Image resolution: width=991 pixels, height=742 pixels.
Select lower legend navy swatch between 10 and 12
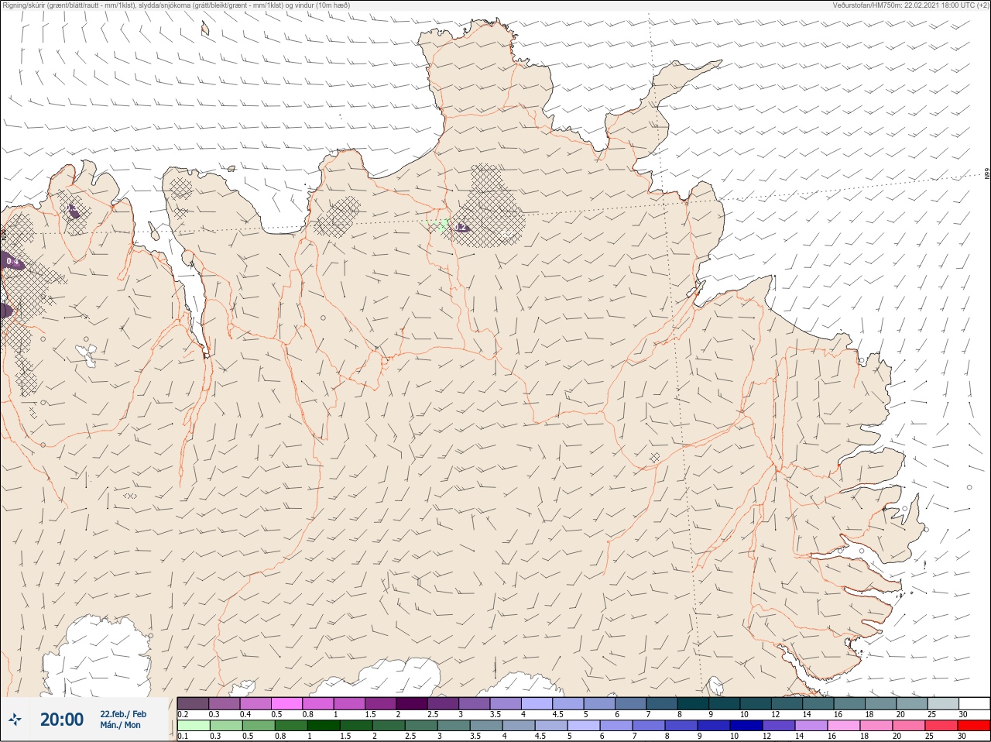[747, 726]
